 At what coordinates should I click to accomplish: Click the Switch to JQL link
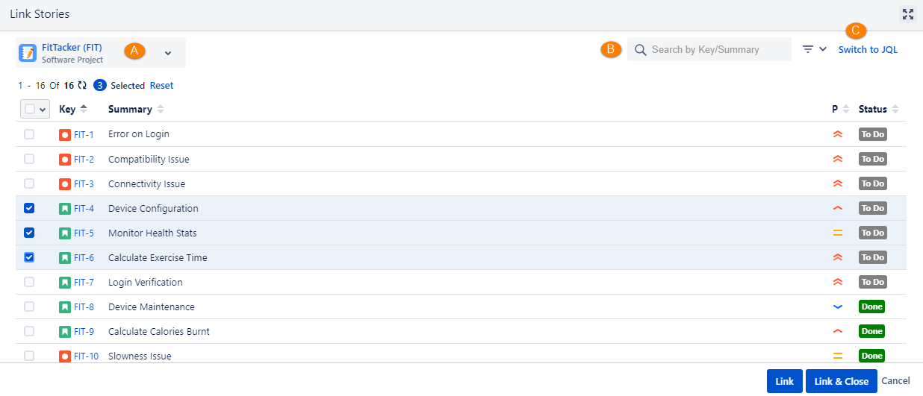pos(868,50)
